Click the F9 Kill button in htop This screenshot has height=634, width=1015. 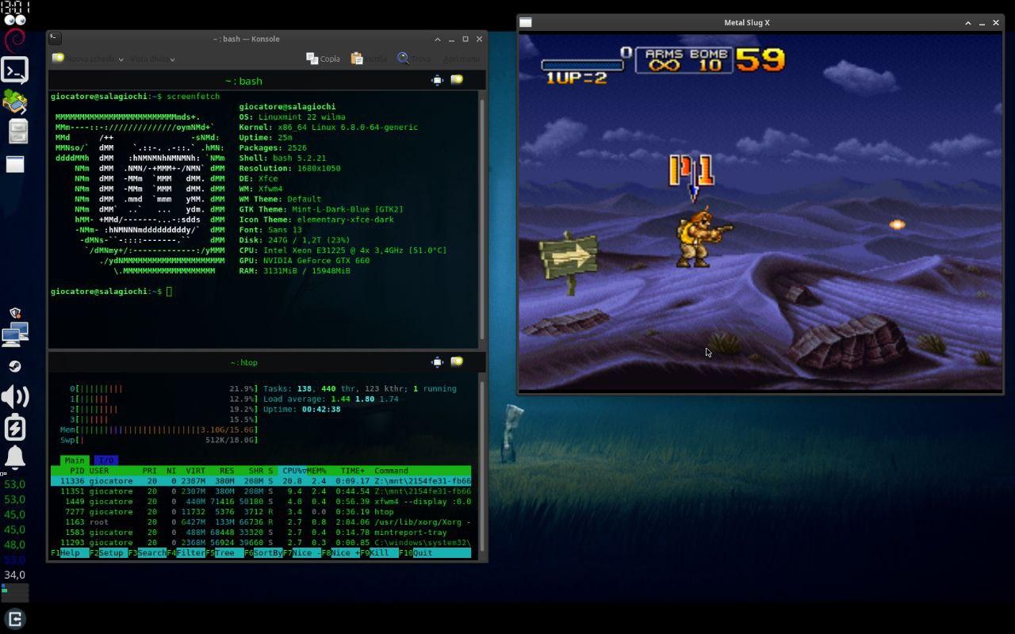[379, 553]
